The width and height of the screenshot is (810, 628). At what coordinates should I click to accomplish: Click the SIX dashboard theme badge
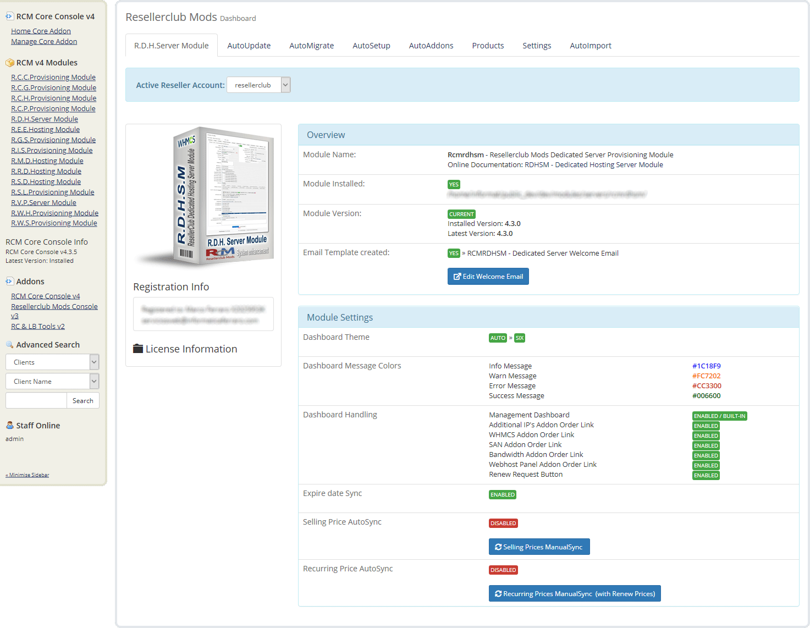tap(520, 338)
